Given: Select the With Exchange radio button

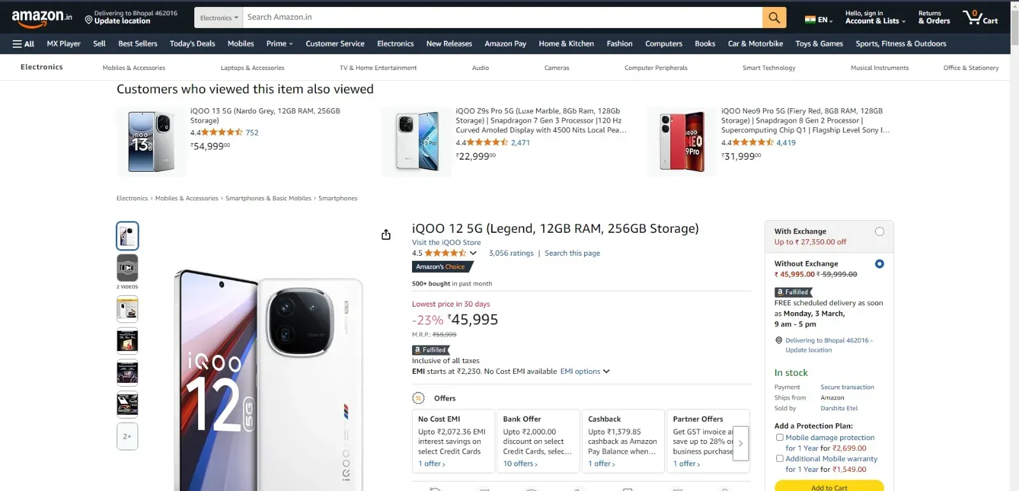Looking at the screenshot, I should coord(880,232).
